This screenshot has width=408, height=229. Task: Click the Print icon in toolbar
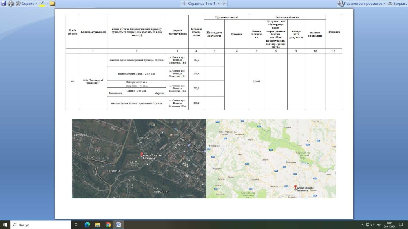coord(11,3)
